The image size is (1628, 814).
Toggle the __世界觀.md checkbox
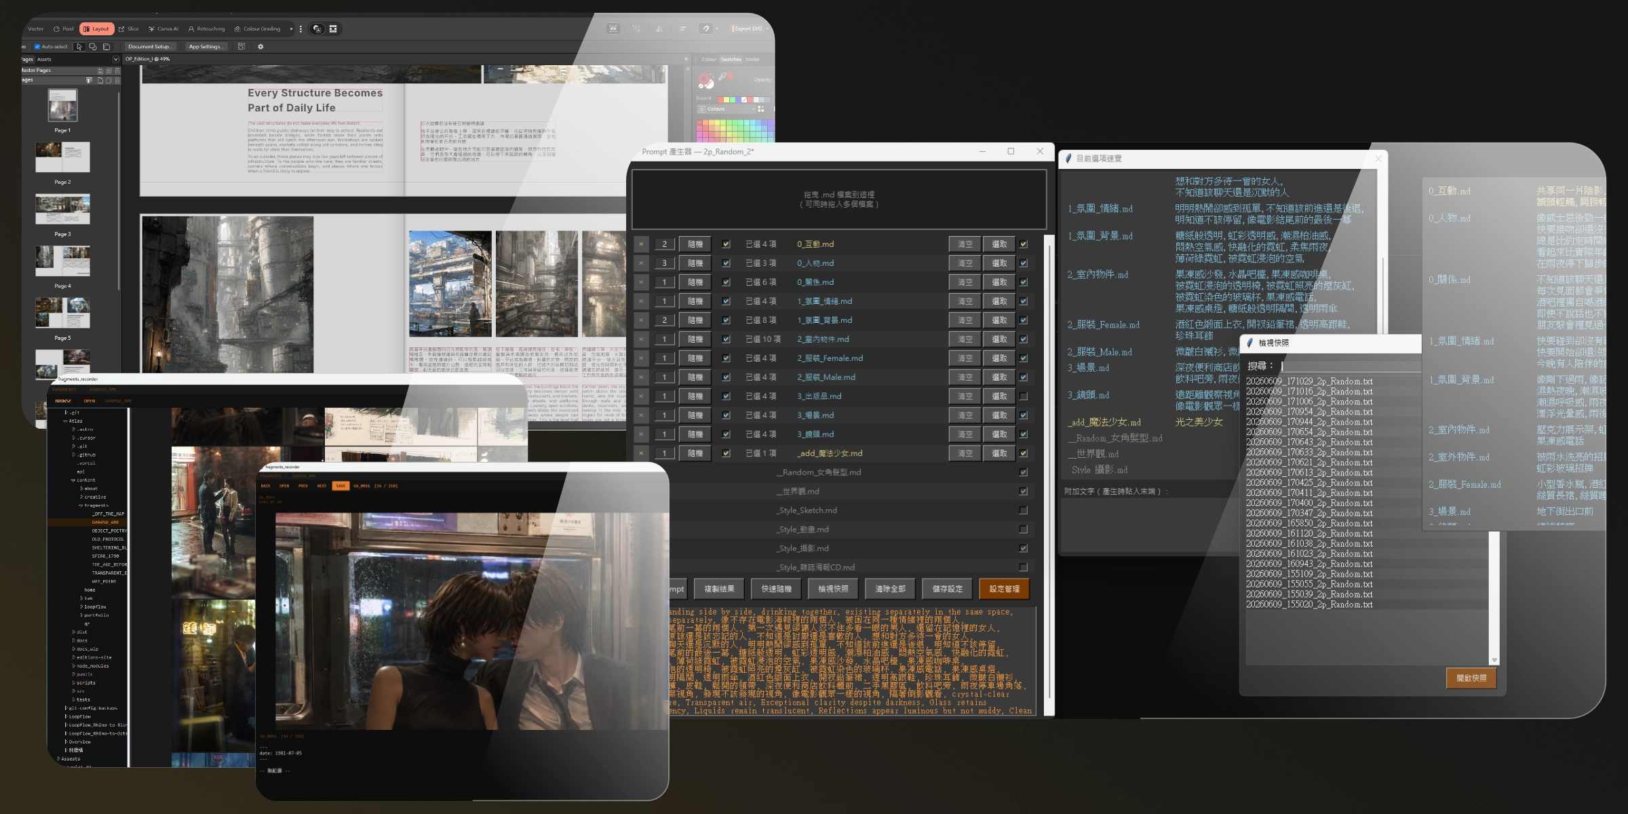coord(1024,491)
